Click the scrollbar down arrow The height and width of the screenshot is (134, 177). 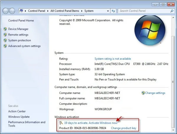pos(173,130)
